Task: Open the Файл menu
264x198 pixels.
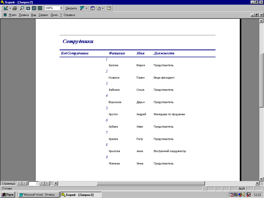Action: pyautogui.click(x=12, y=15)
